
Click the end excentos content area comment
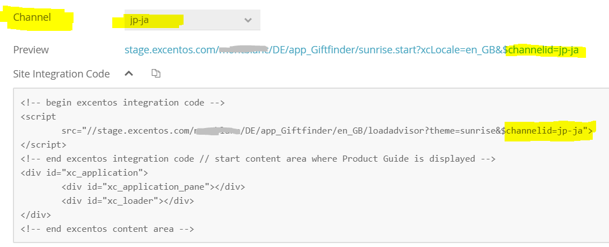pyautogui.click(x=107, y=229)
